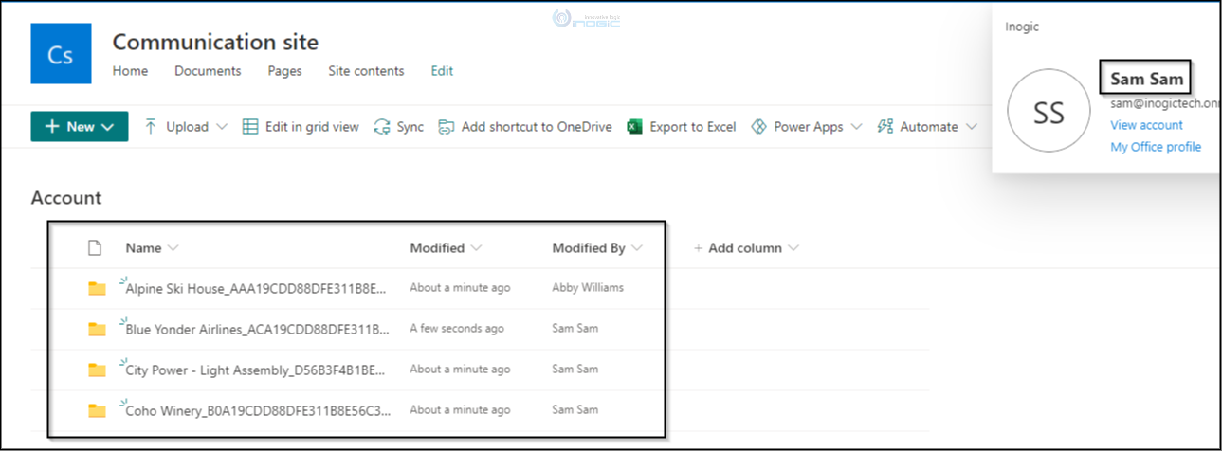Expand the Power Apps dropdown chevron
The width and height of the screenshot is (1222, 451).
coord(856,126)
